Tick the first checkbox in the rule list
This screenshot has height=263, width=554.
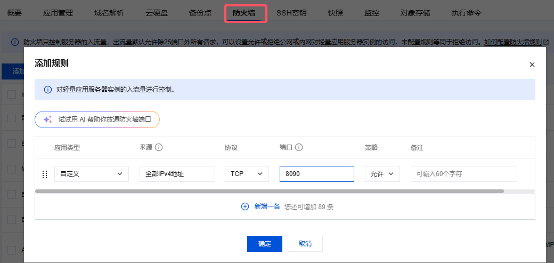coord(12,94)
